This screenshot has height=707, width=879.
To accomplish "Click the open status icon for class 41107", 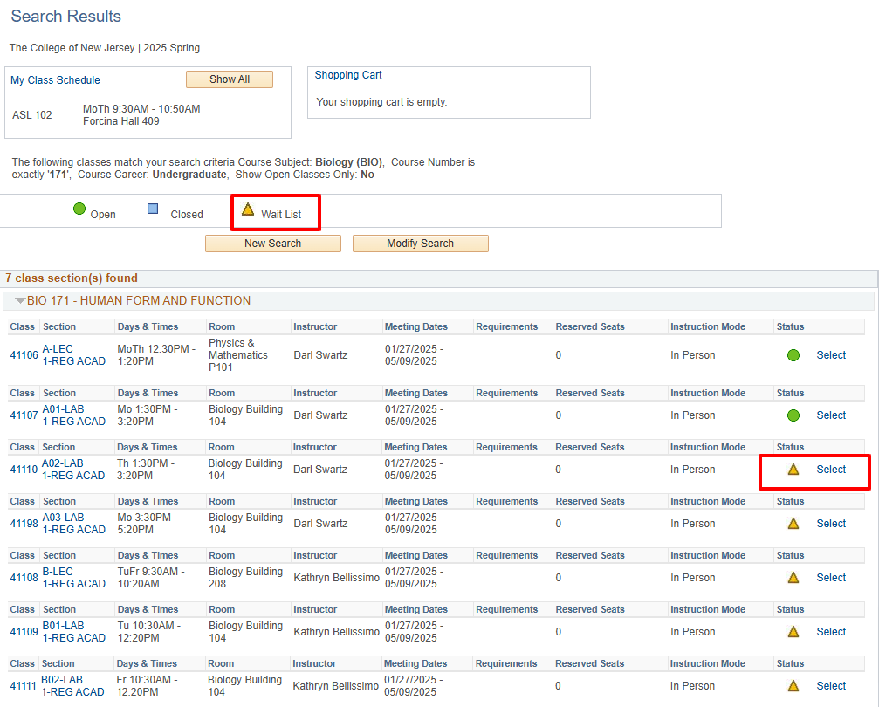I will click(793, 415).
